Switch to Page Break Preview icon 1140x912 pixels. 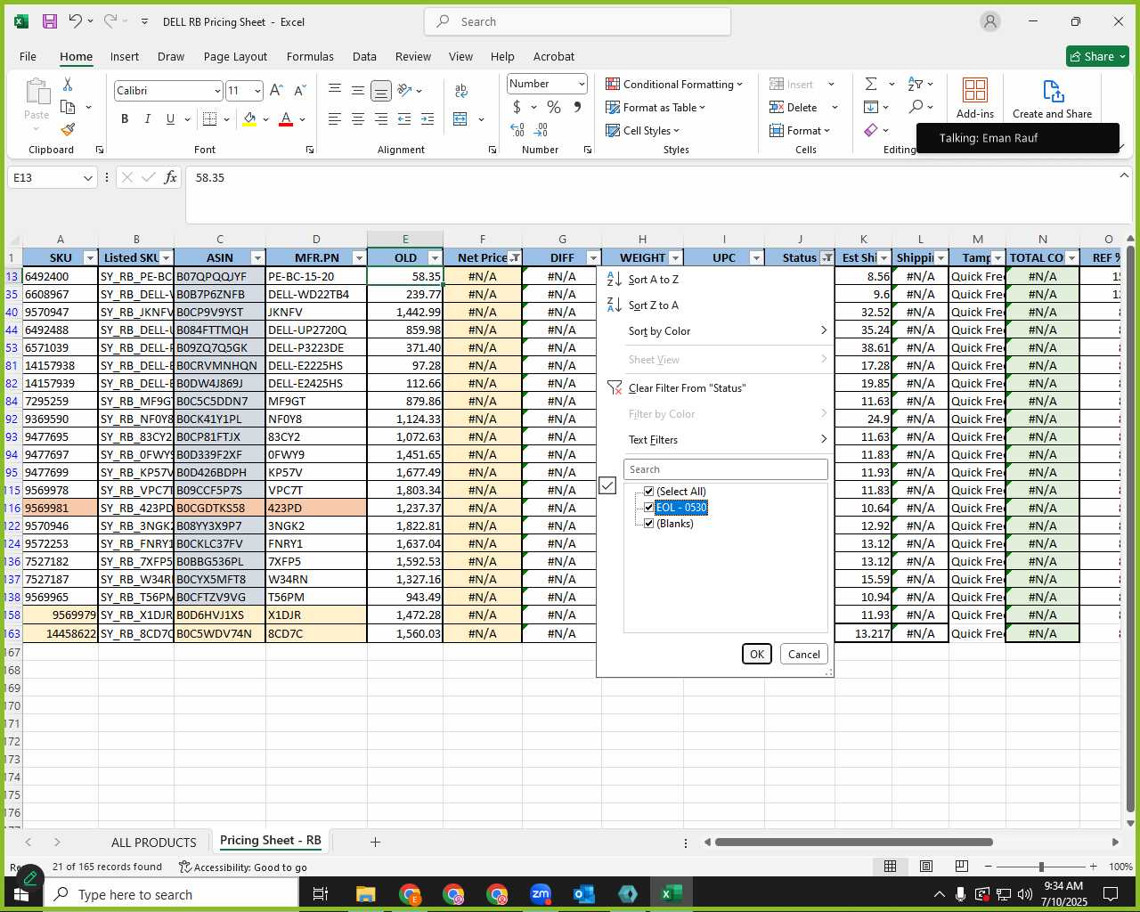click(962, 866)
